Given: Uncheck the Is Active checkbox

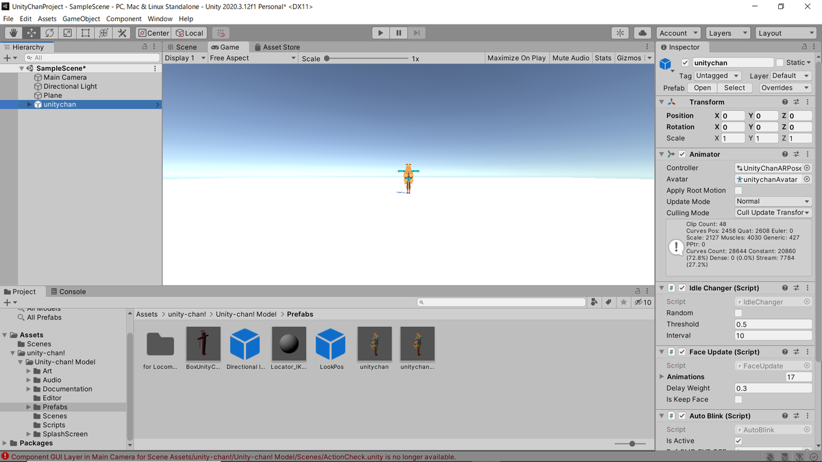Looking at the screenshot, I should point(738,441).
